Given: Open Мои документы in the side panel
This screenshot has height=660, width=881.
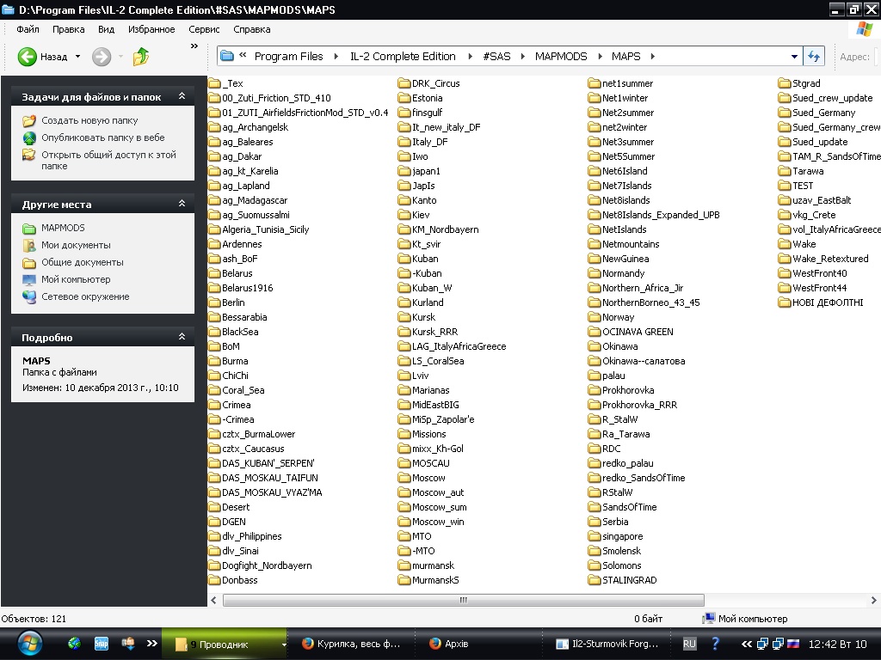Looking at the screenshot, I should pyautogui.click(x=76, y=245).
